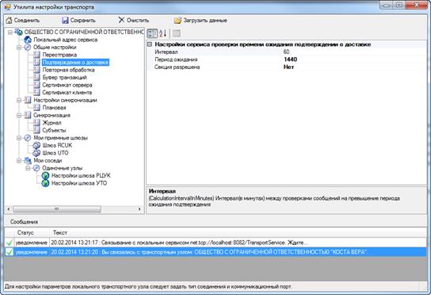This screenshot has width=431, height=295.
Task: Click the Загрузить данные toolbar button
Action: [200, 20]
